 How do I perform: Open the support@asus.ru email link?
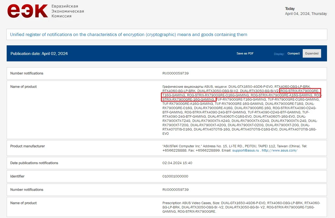point(246,150)
